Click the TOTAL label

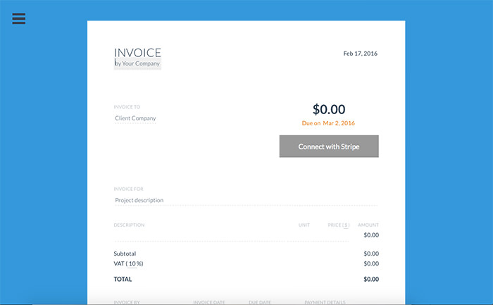pyautogui.click(x=123, y=279)
